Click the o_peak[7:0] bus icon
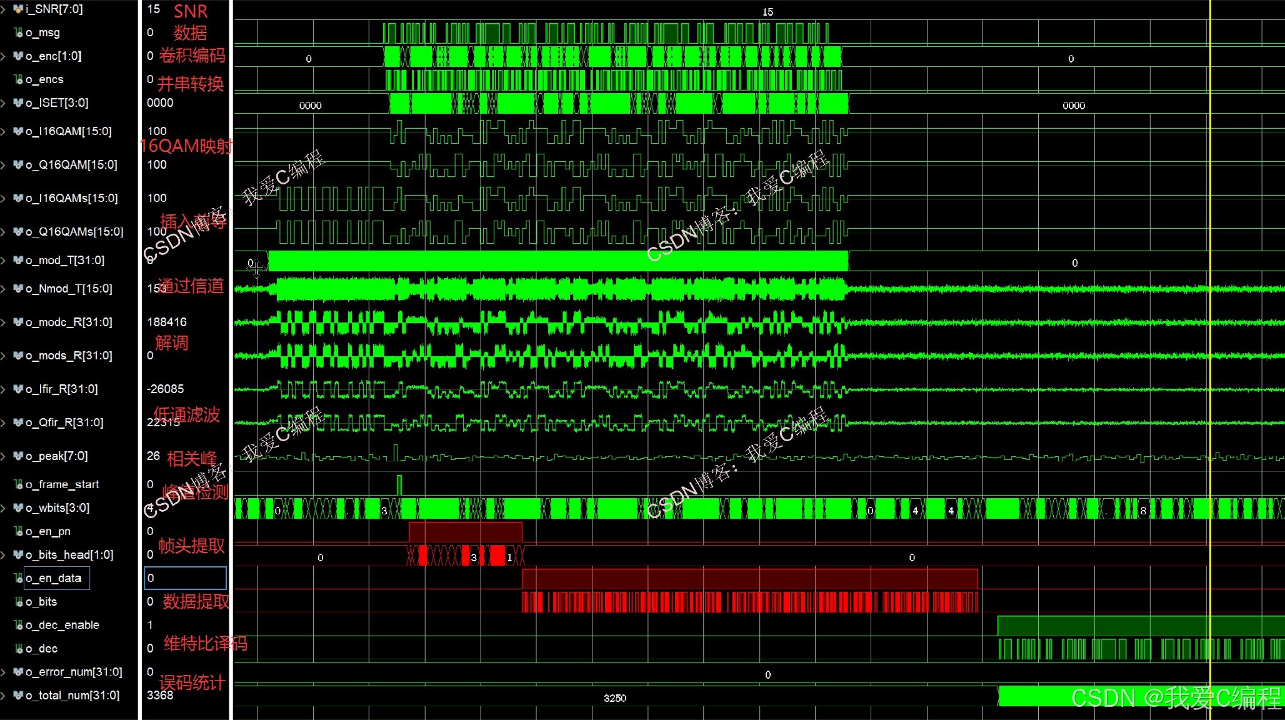Screen dimensions: 1285x720 click(18, 456)
